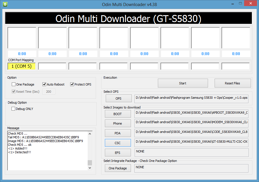Click the BOOT path field APBOOT_S5830XWKA9

tap(191, 114)
